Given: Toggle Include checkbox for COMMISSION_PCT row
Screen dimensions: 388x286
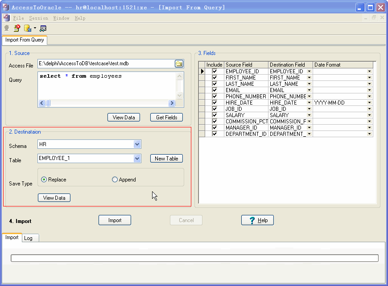Looking at the screenshot, I should point(215,121).
